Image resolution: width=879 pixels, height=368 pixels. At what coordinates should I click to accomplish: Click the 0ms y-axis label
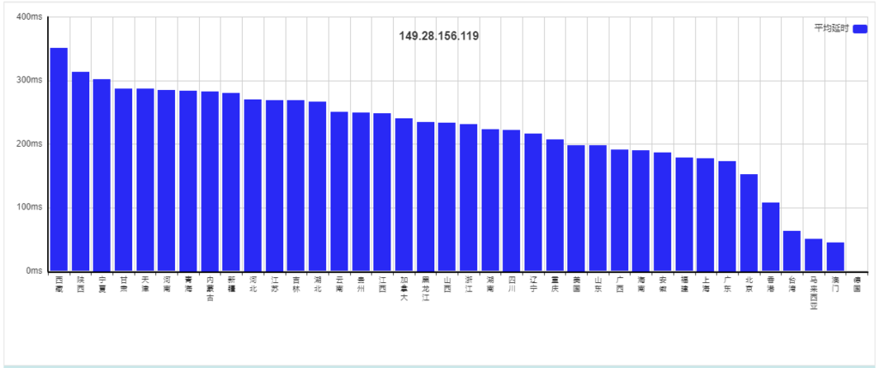(33, 271)
